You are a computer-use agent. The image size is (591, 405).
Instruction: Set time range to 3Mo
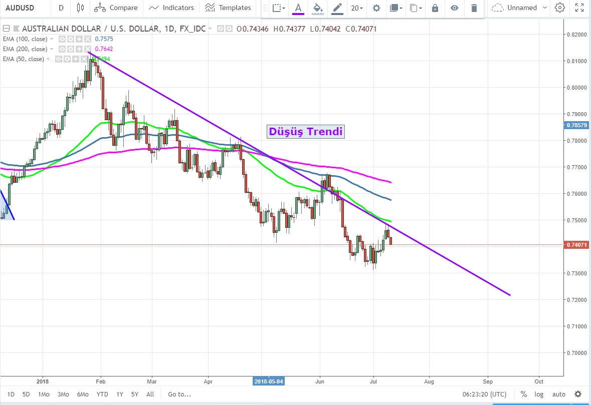click(x=63, y=394)
